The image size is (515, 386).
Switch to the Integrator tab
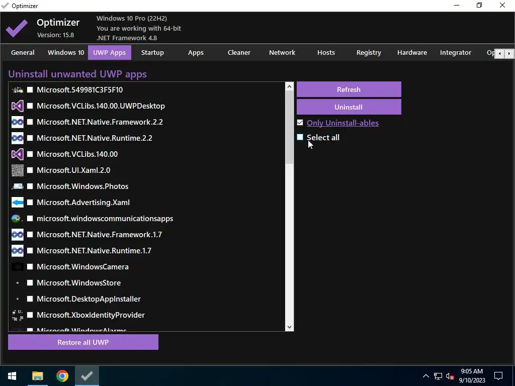[x=456, y=52]
